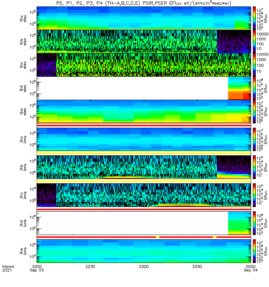
Task: Click the '10000' label on thc elec color bar
Action: click(x=263, y=55)
